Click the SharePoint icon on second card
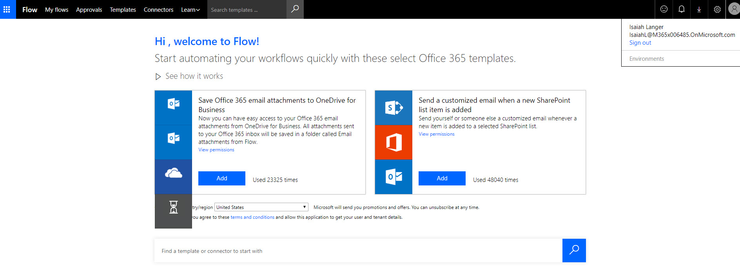The width and height of the screenshot is (740, 276). (394, 108)
